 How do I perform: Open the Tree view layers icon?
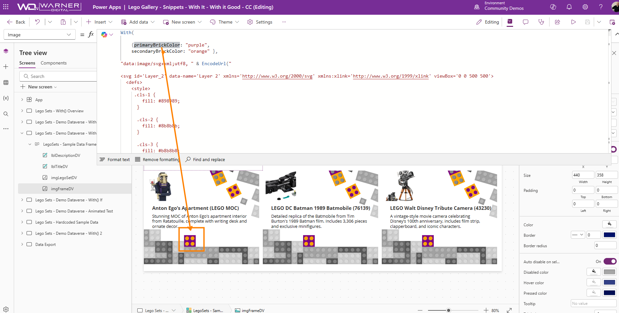6,51
